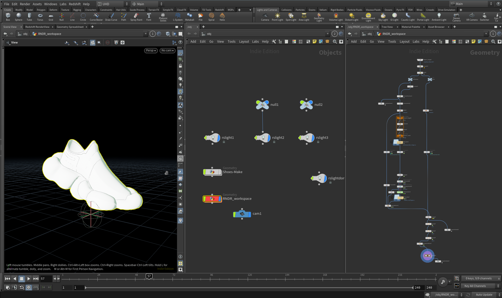The image size is (502, 298).
Task: Select the Curve Bezier tool
Action: [96, 17]
